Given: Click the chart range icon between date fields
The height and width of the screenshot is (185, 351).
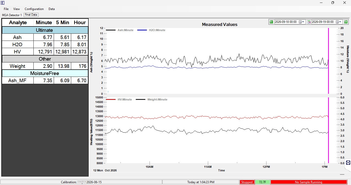Looking at the screenshot, I should point(309,22).
